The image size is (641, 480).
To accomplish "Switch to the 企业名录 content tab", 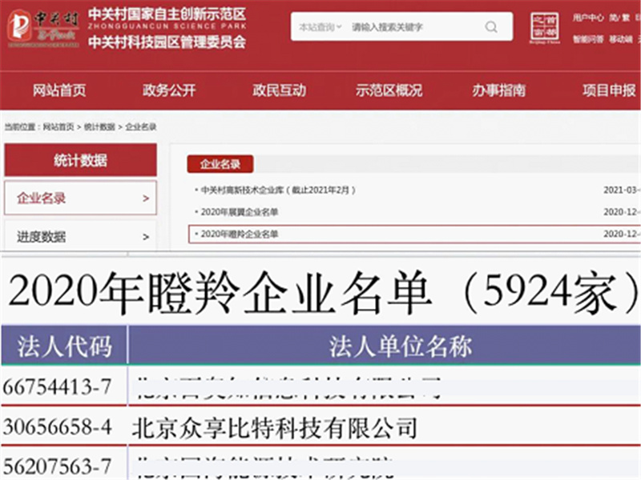I will click(x=220, y=164).
